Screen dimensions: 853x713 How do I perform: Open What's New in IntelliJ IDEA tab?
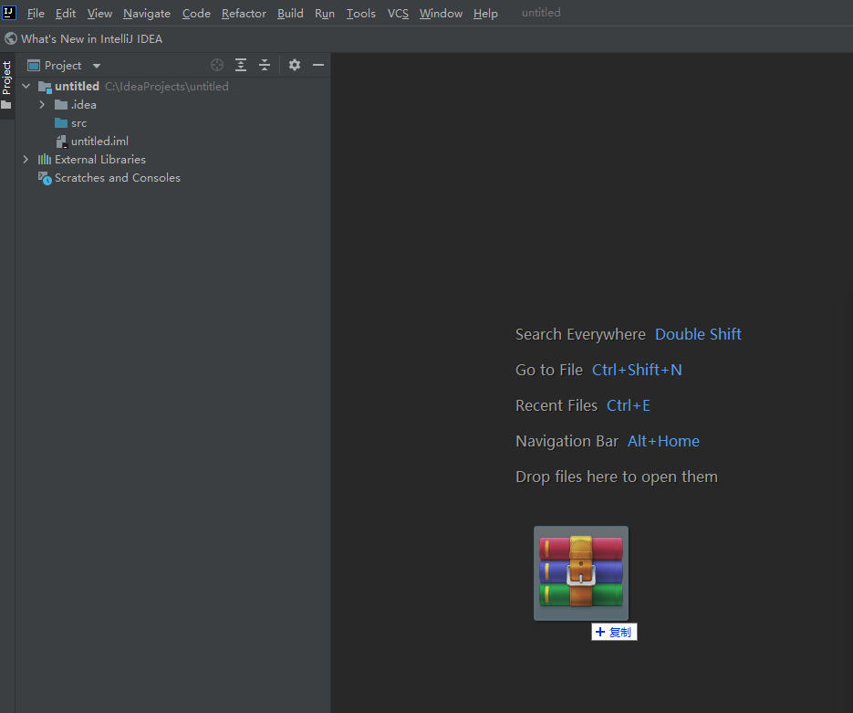click(x=91, y=38)
